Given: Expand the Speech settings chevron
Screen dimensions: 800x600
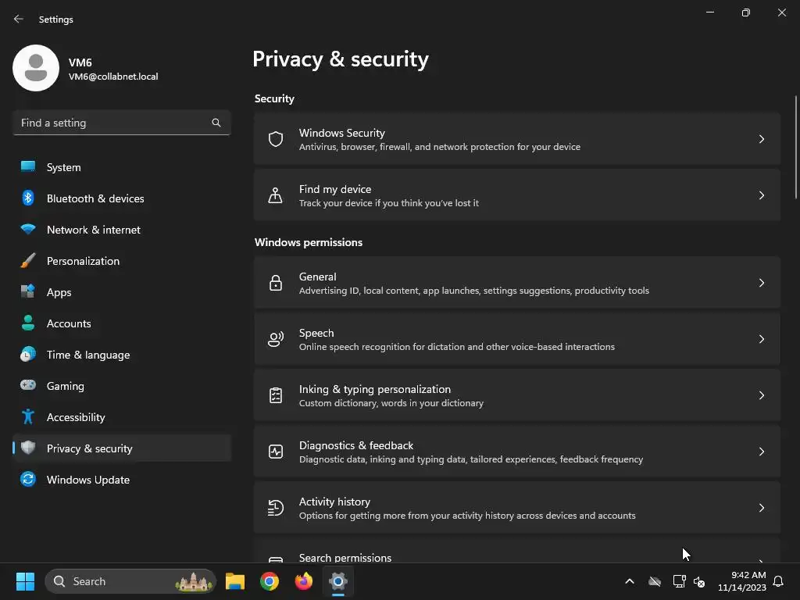Looking at the screenshot, I should coord(762,339).
